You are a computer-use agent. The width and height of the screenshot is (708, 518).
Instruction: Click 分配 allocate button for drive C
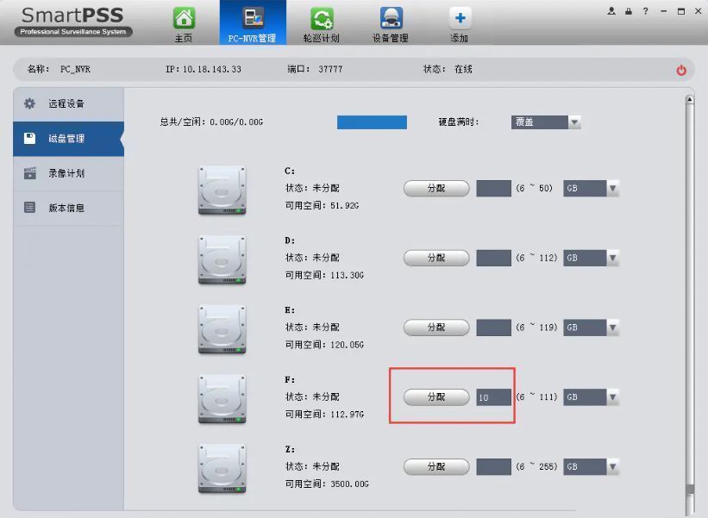point(435,188)
